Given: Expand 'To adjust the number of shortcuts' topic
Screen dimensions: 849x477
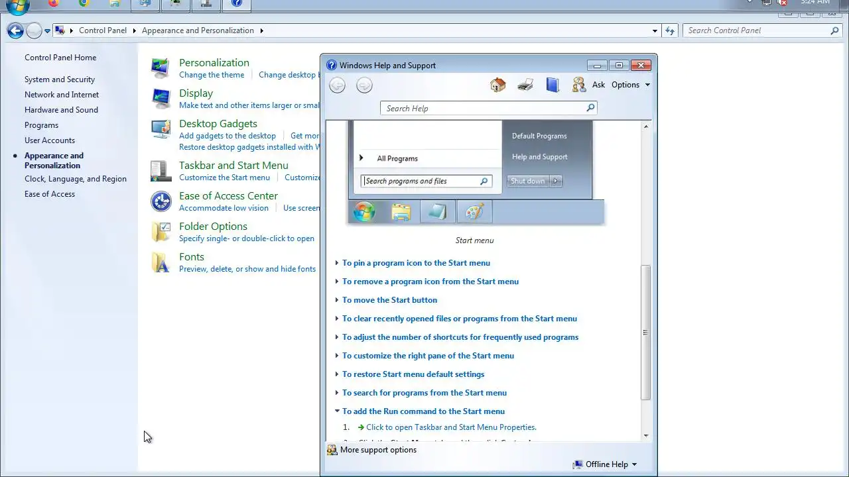Looking at the screenshot, I should tap(460, 337).
